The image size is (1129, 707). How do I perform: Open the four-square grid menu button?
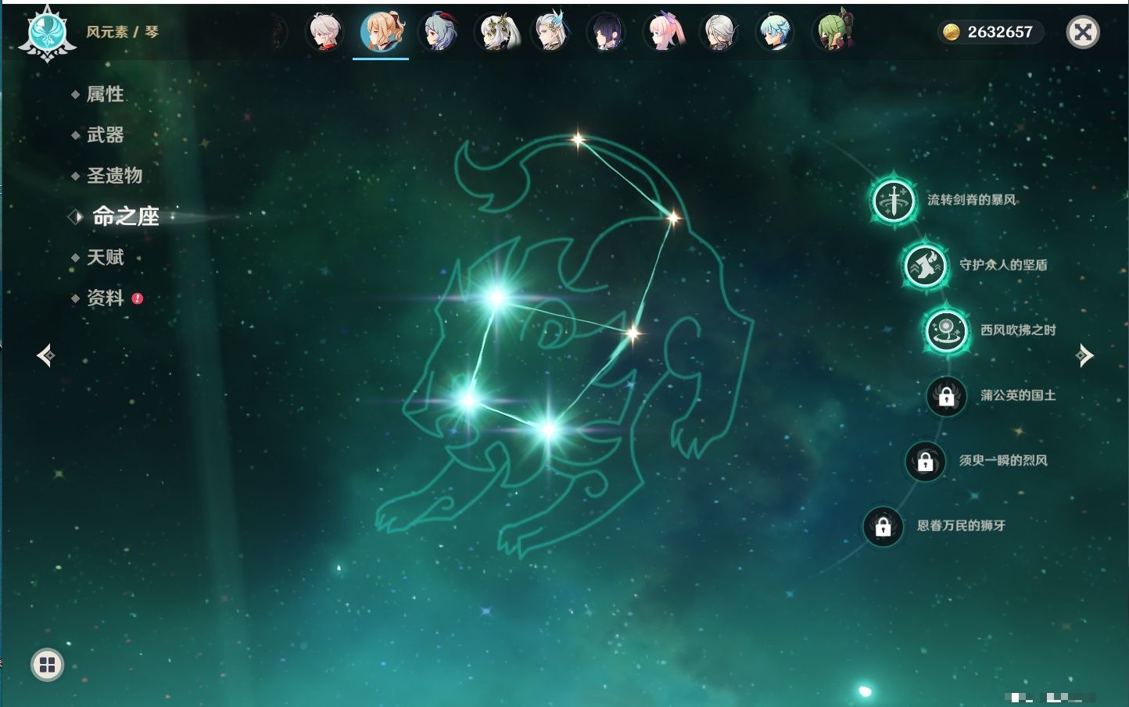click(47, 665)
